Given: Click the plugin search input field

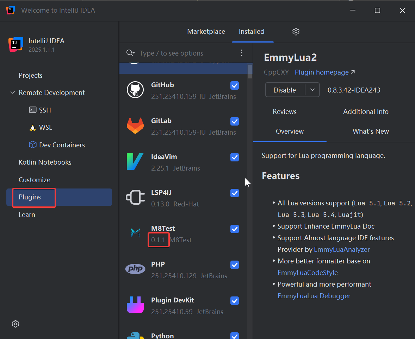Looking at the screenshot, I should 187,53.
